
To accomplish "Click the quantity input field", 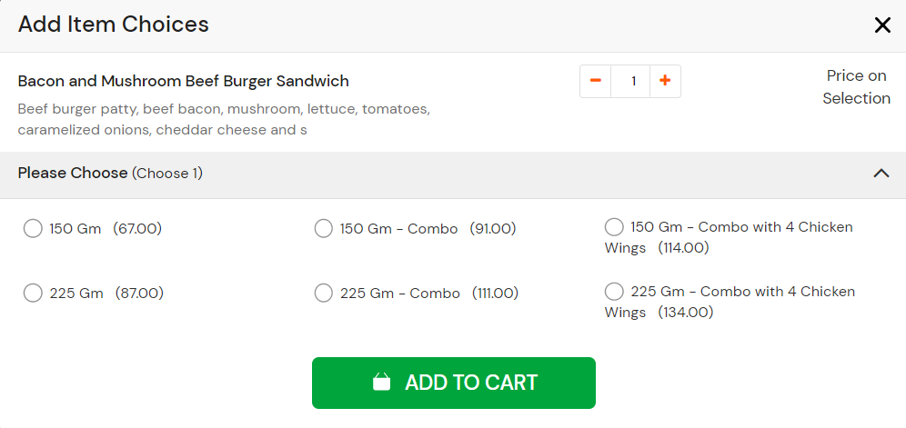I will [633, 81].
